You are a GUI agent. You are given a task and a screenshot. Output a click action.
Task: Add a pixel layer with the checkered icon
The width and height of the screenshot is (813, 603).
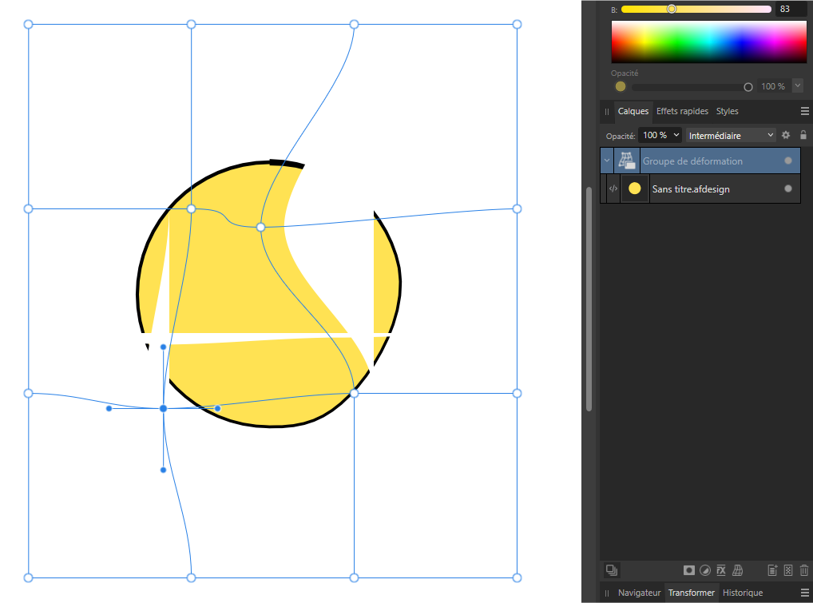coord(788,570)
